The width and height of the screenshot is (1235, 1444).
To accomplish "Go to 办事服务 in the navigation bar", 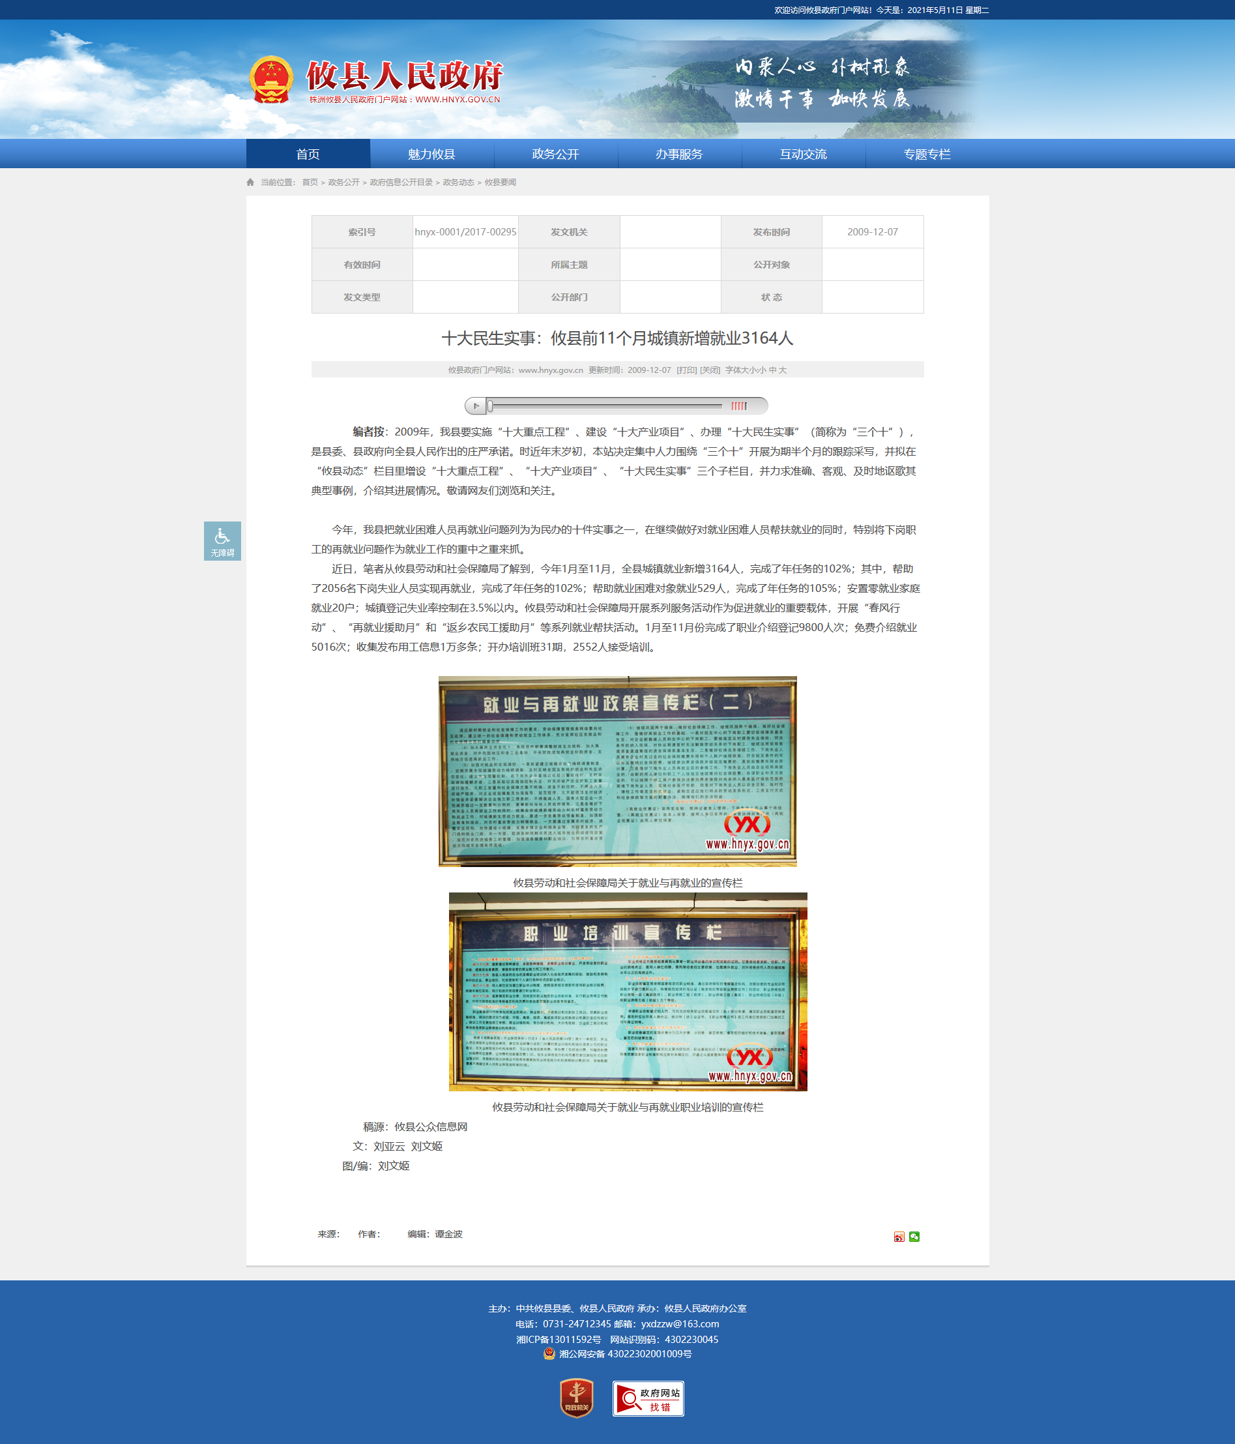I will point(679,154).
